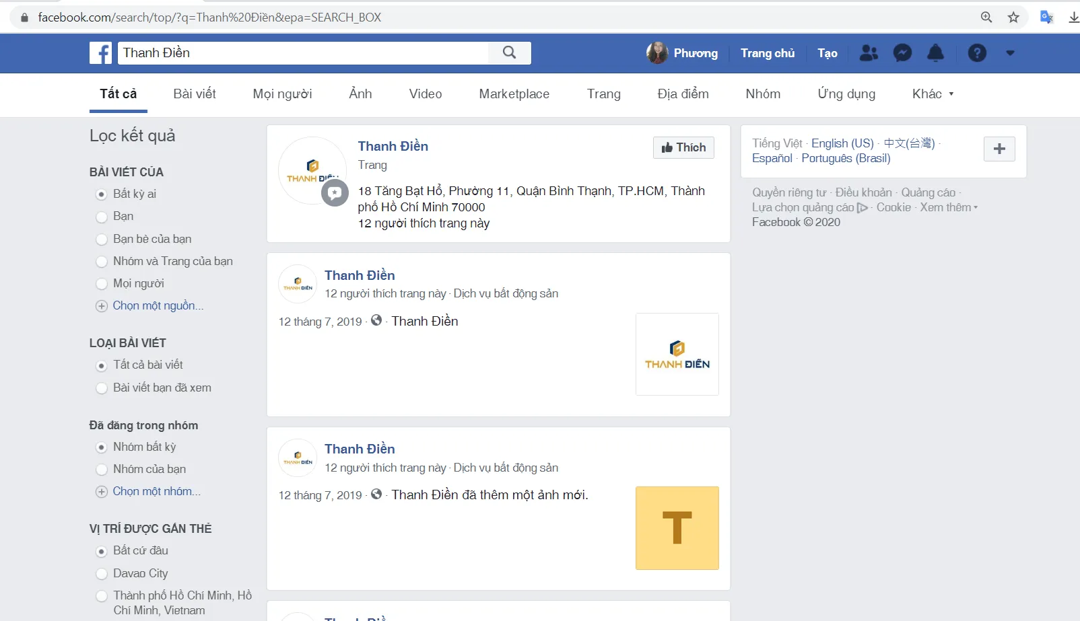Open the notifications bell icon
The width and height of the screenshot is (1080, 621).
[x=936, y=52]
